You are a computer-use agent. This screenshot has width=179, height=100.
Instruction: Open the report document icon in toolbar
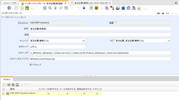(x=91, y=8)
